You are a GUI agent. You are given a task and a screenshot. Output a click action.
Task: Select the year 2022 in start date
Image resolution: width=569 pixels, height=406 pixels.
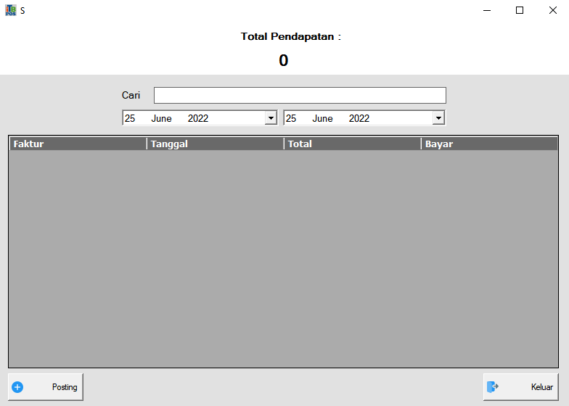tap(198, 118)
